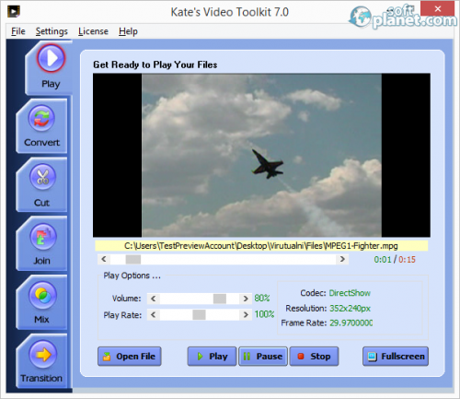The height and width of the screenshot is (399, 460).
Task: Click the 80% volume value
Action: [x=262, y=298]
